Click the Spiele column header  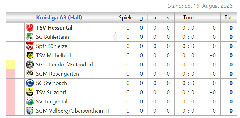[x=126, y=18]
